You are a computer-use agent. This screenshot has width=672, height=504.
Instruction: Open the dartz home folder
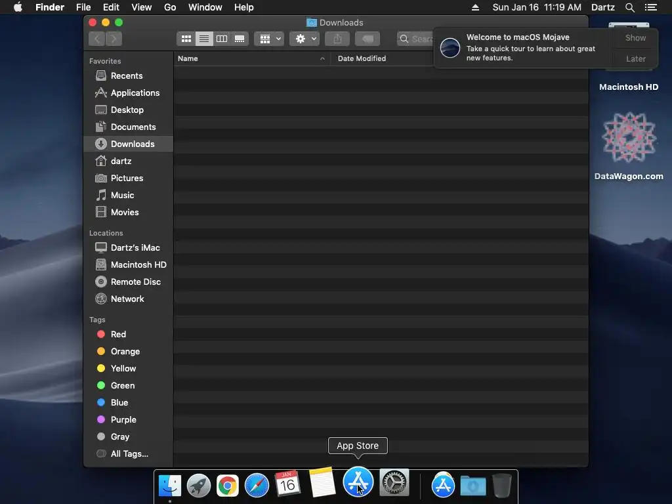[x=129, y=161]
